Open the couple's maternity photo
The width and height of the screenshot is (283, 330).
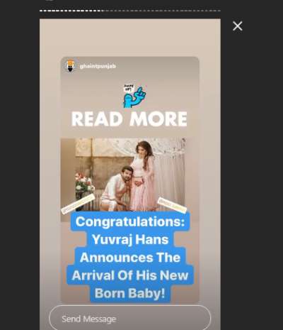click(x=123, y=175)
